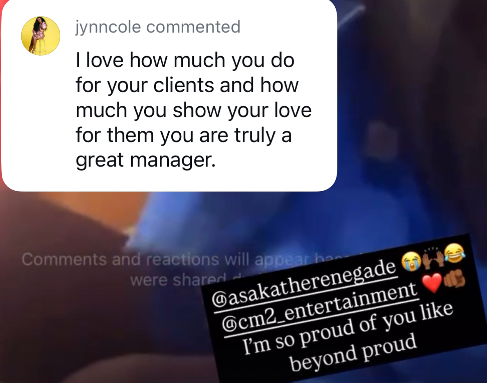Viewport: 487px width, 383px height.
Task: Click the 'beyond proud' caption text
Action: [353, 354]
